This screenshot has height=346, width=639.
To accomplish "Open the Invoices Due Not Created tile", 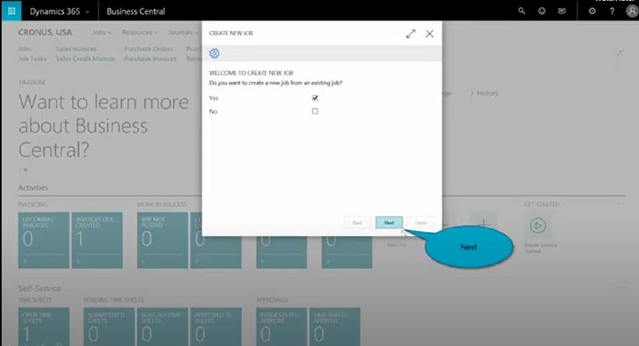I will click(97, 240).
